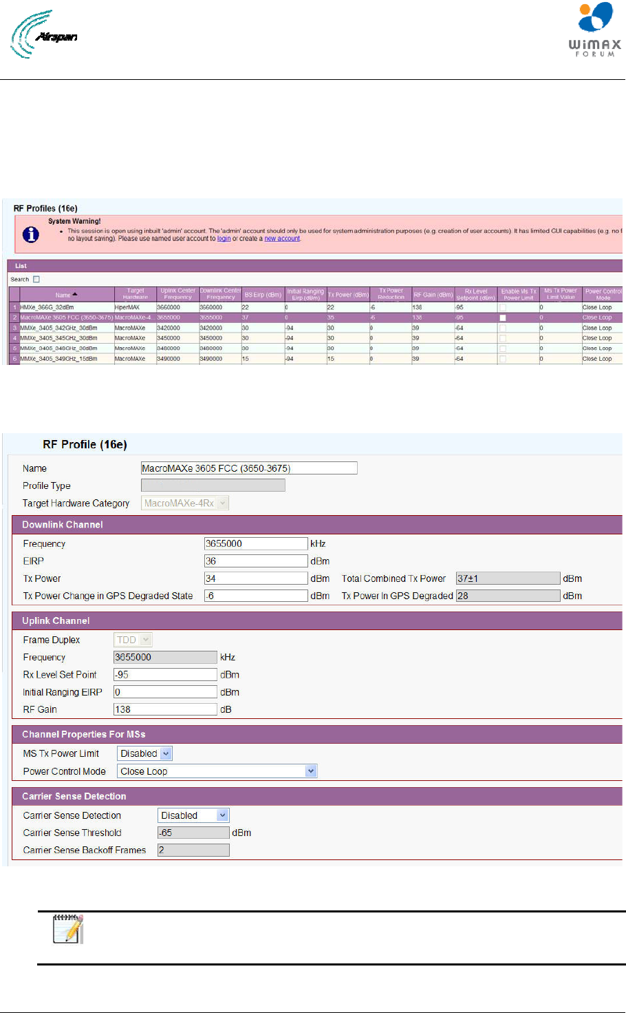Select the MMXe_3405_349GHz_15dBm row
626x1013 pixels.
click(x=315, y=359)
